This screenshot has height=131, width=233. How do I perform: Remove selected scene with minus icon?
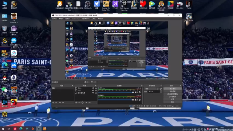coord(56,103)
